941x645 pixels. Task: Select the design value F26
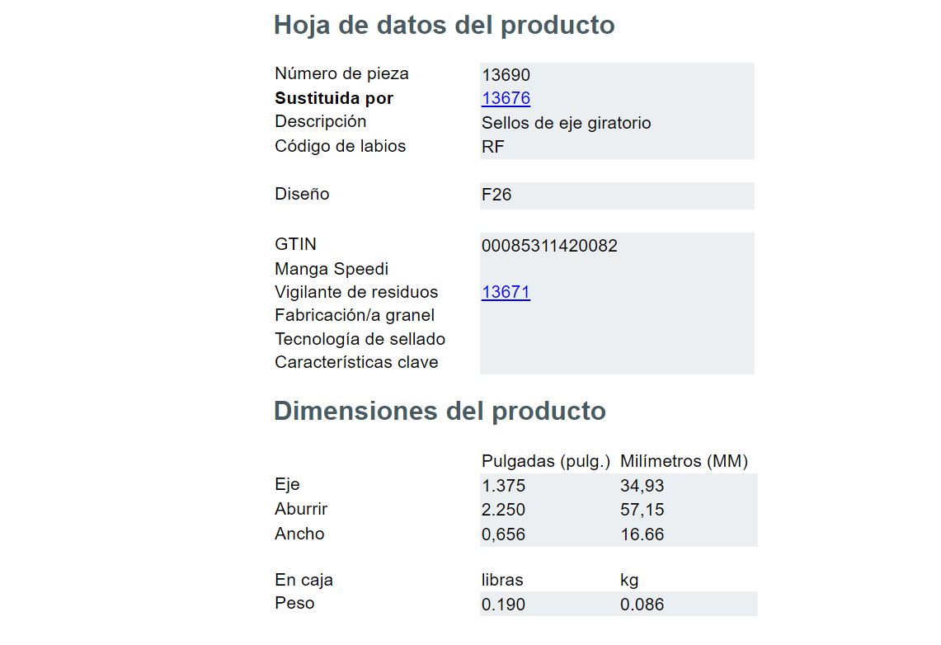(x=496, y=195)
